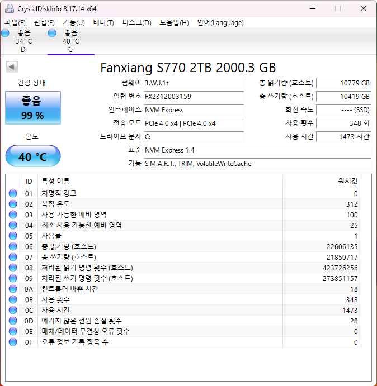Screen dimensions: 377x386
Task: Select the D: drive tab at 34 °C
Action: coord(23,41)
